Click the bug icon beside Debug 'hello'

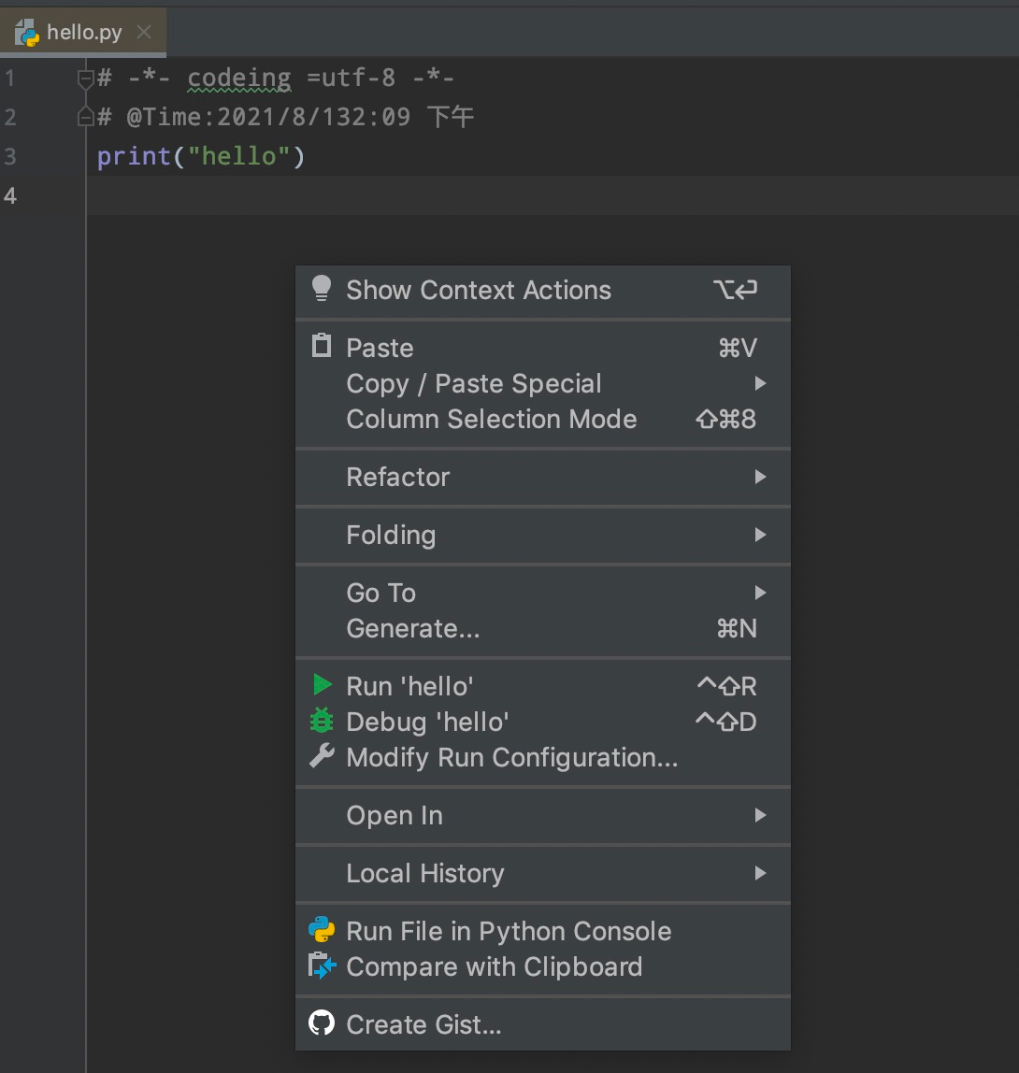[x=322, y=722]
